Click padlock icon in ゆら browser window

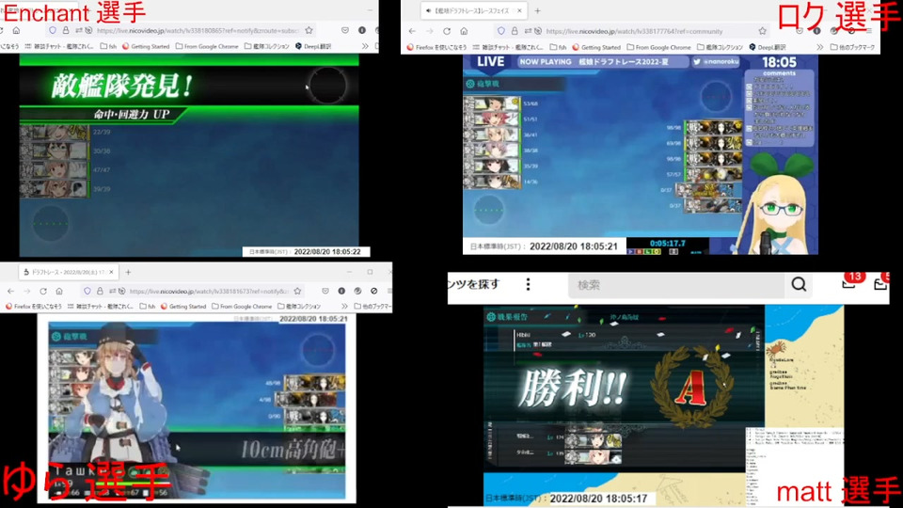101,291
